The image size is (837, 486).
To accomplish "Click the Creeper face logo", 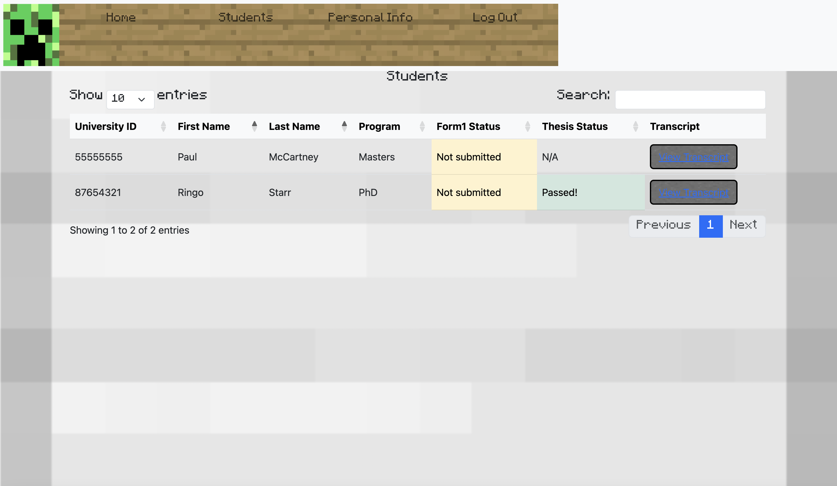I will pyautogui.click(x=31, y=35).
